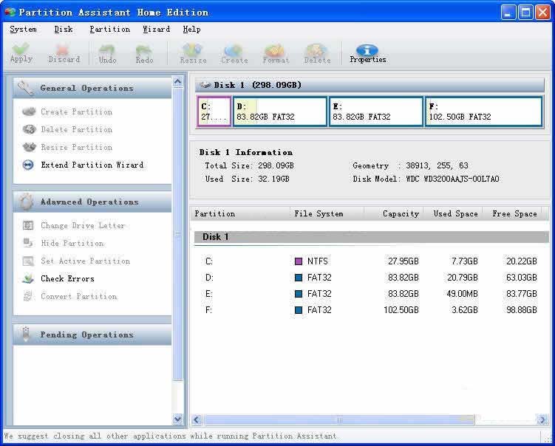This screenshot has height=446, width=555.
Task: Open Properties from the toolbar
Action: 367,53
